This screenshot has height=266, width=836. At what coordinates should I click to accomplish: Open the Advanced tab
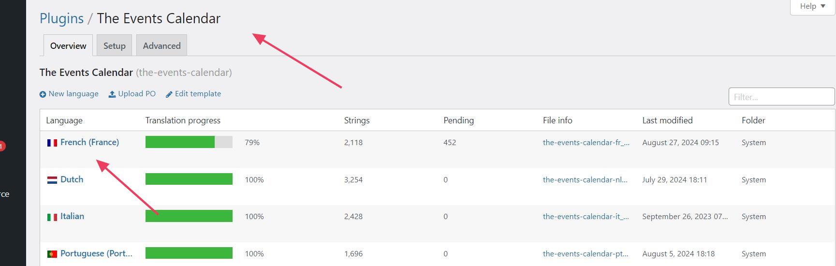[161, 45]
